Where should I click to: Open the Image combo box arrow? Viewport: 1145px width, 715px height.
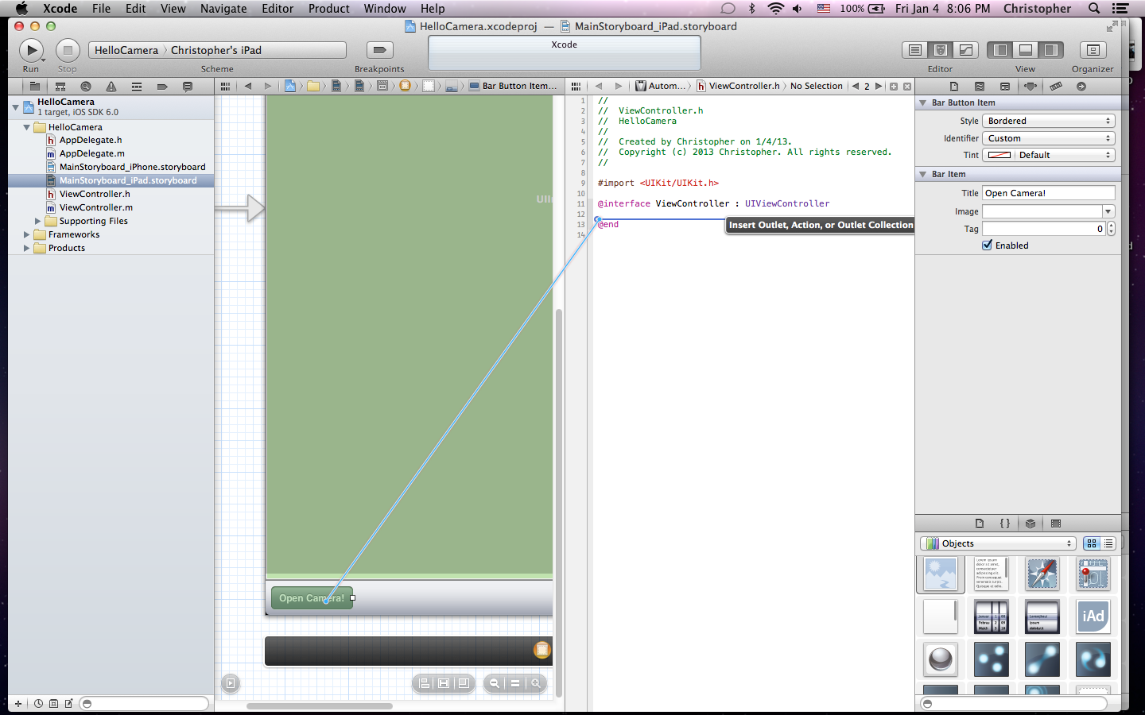[1108, 211]
